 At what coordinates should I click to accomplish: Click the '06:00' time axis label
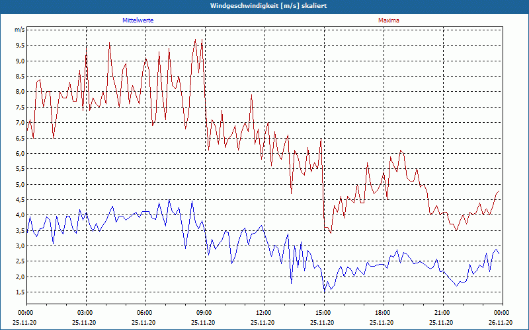click(143, 313)
